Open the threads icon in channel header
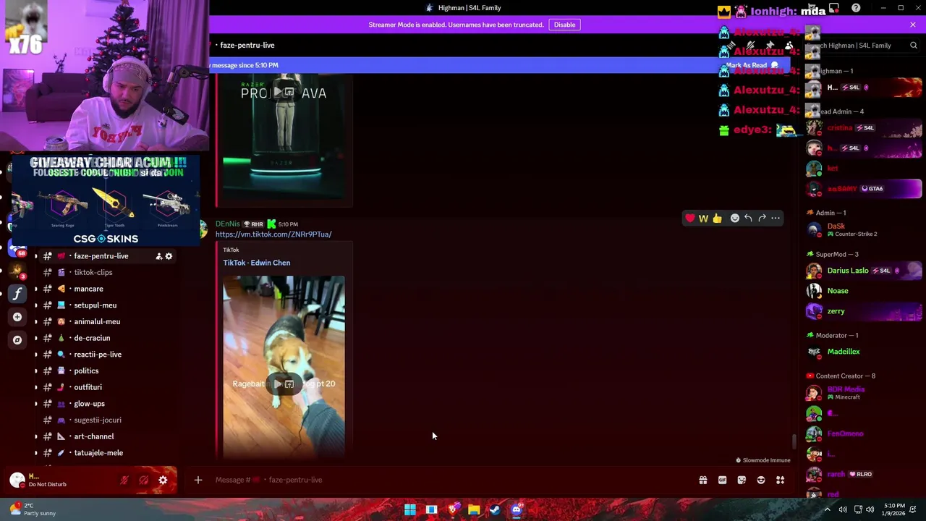 point(731,45)
